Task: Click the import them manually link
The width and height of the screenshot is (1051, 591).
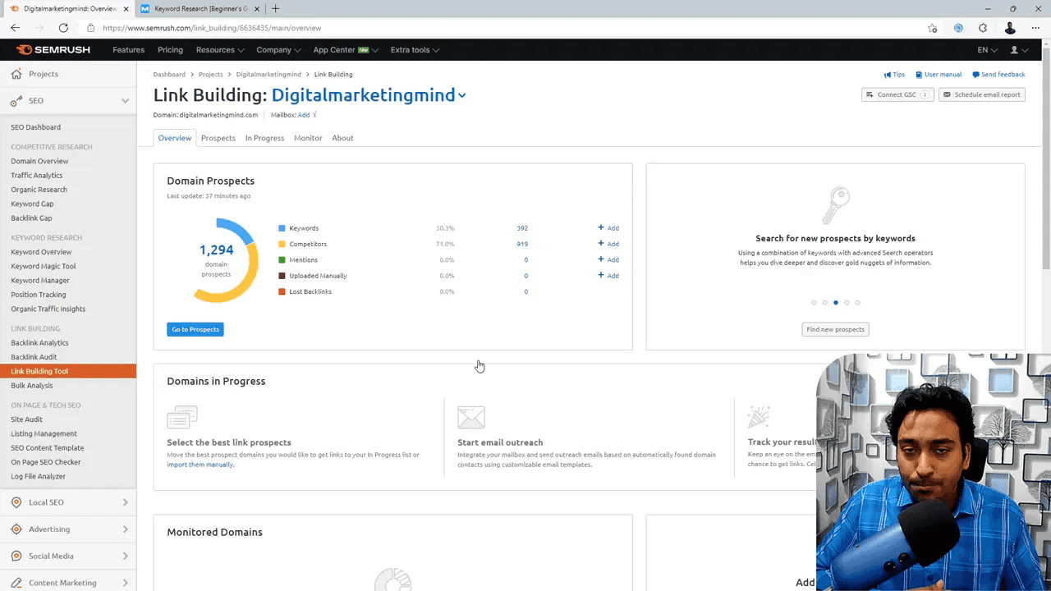Action: [x=199, y=464]
